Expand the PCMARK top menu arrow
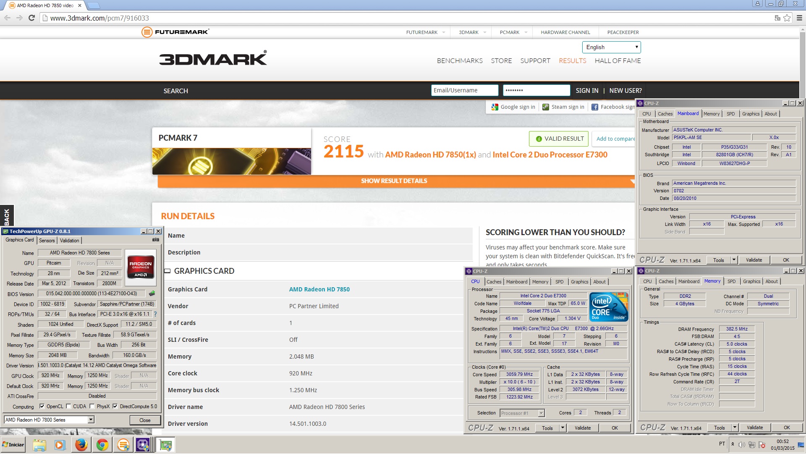The image size is (806, 464). [526, 32]
